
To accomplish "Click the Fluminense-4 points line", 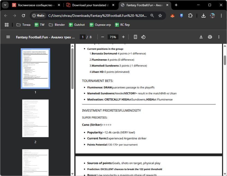I will click(x=112, y=60).
